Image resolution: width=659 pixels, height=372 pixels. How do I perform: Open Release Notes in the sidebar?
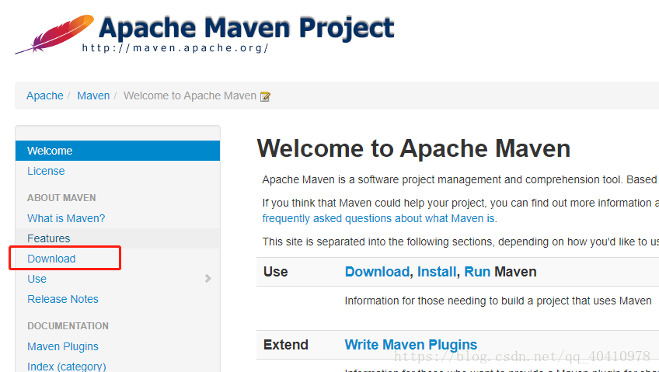pos(63,299)
